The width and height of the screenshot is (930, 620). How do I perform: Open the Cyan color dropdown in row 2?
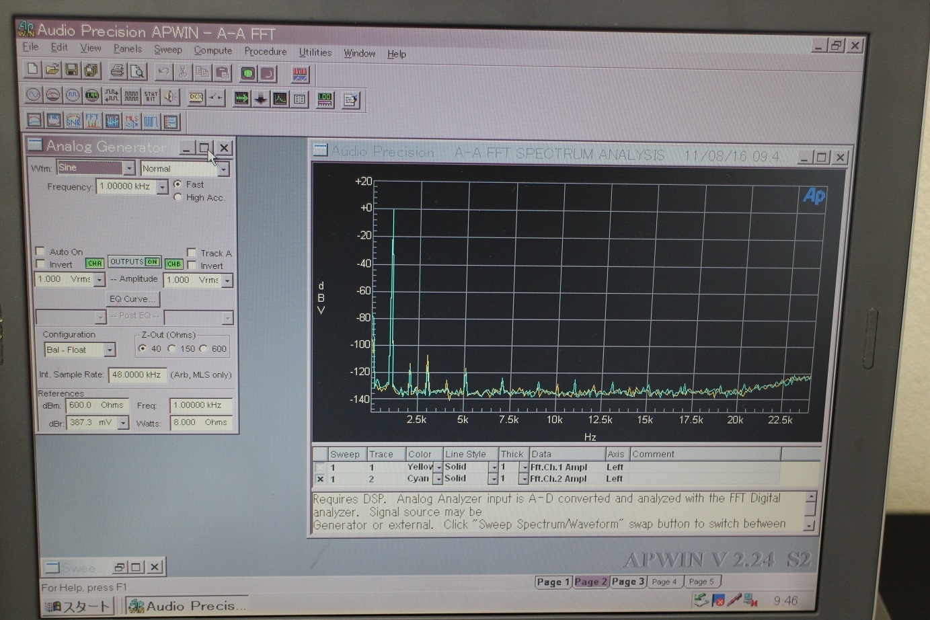point(438,479)
